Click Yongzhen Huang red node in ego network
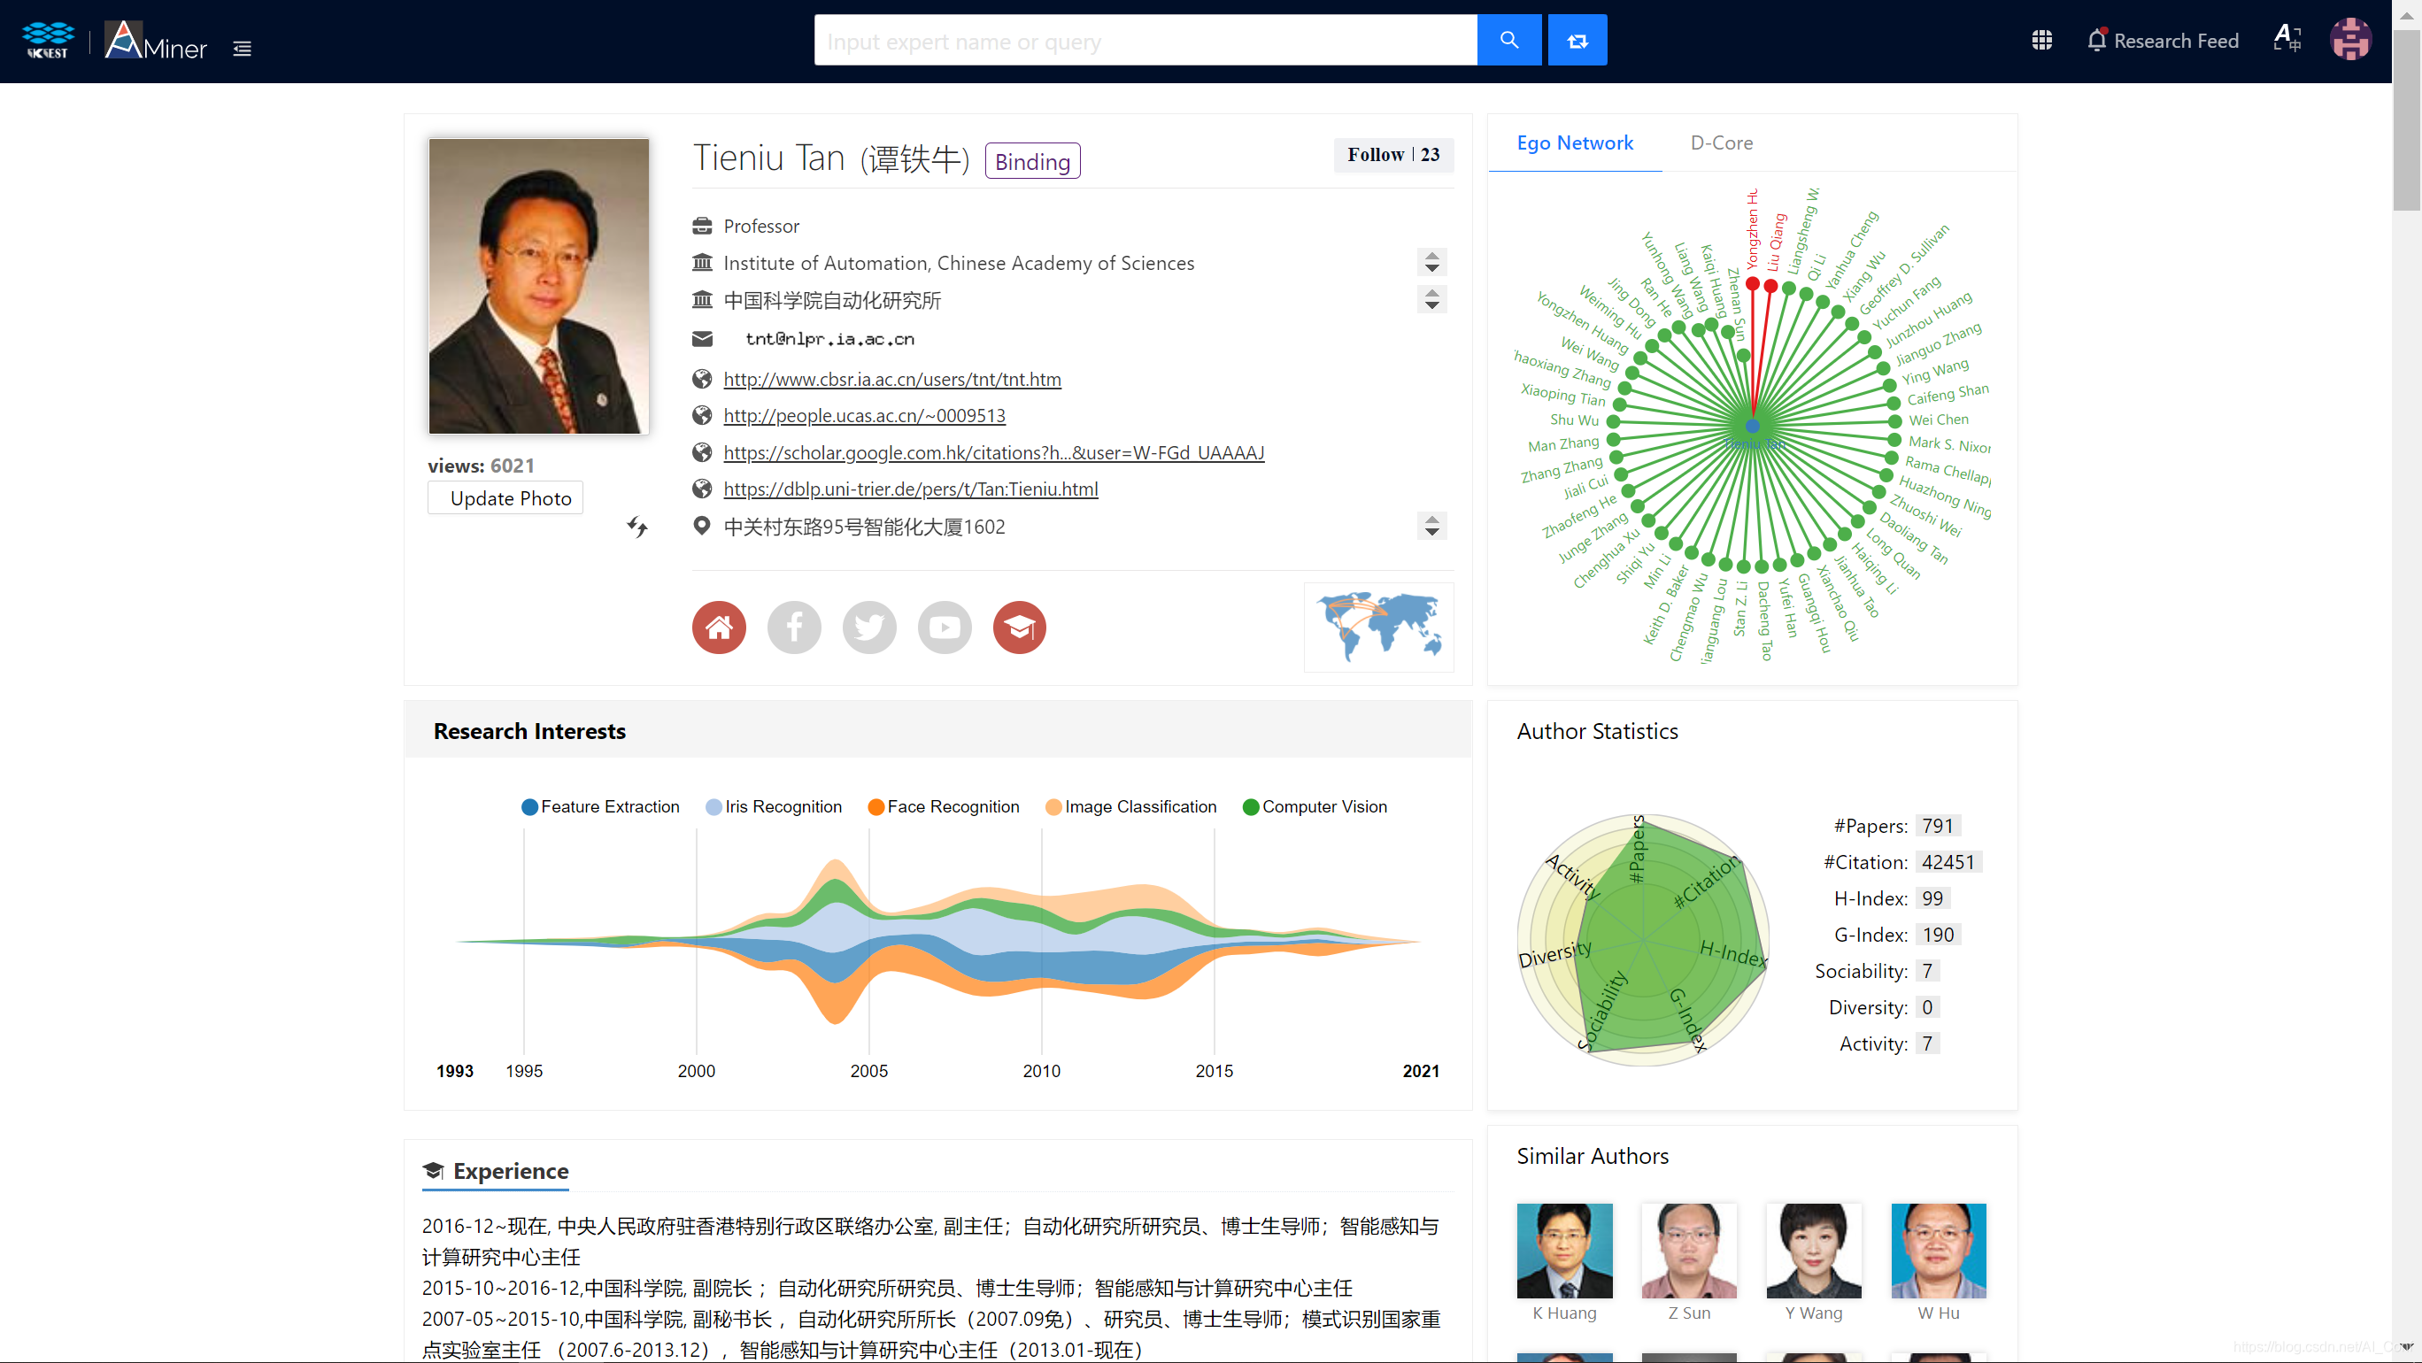 pos(1752,283)
